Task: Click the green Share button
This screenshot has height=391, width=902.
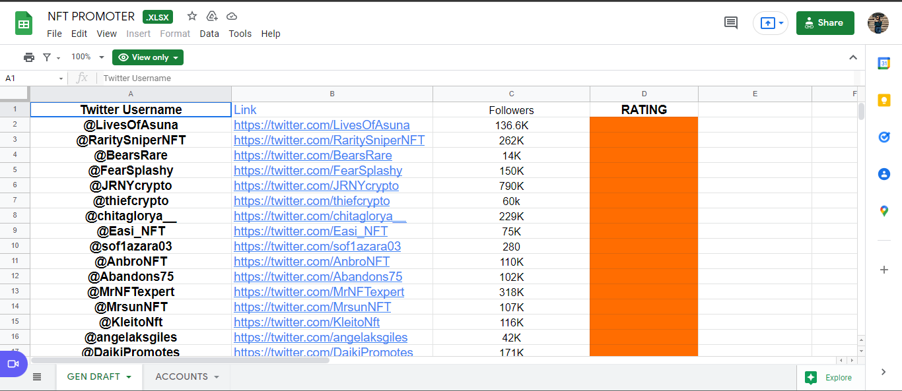Action: tap(825, 22)
